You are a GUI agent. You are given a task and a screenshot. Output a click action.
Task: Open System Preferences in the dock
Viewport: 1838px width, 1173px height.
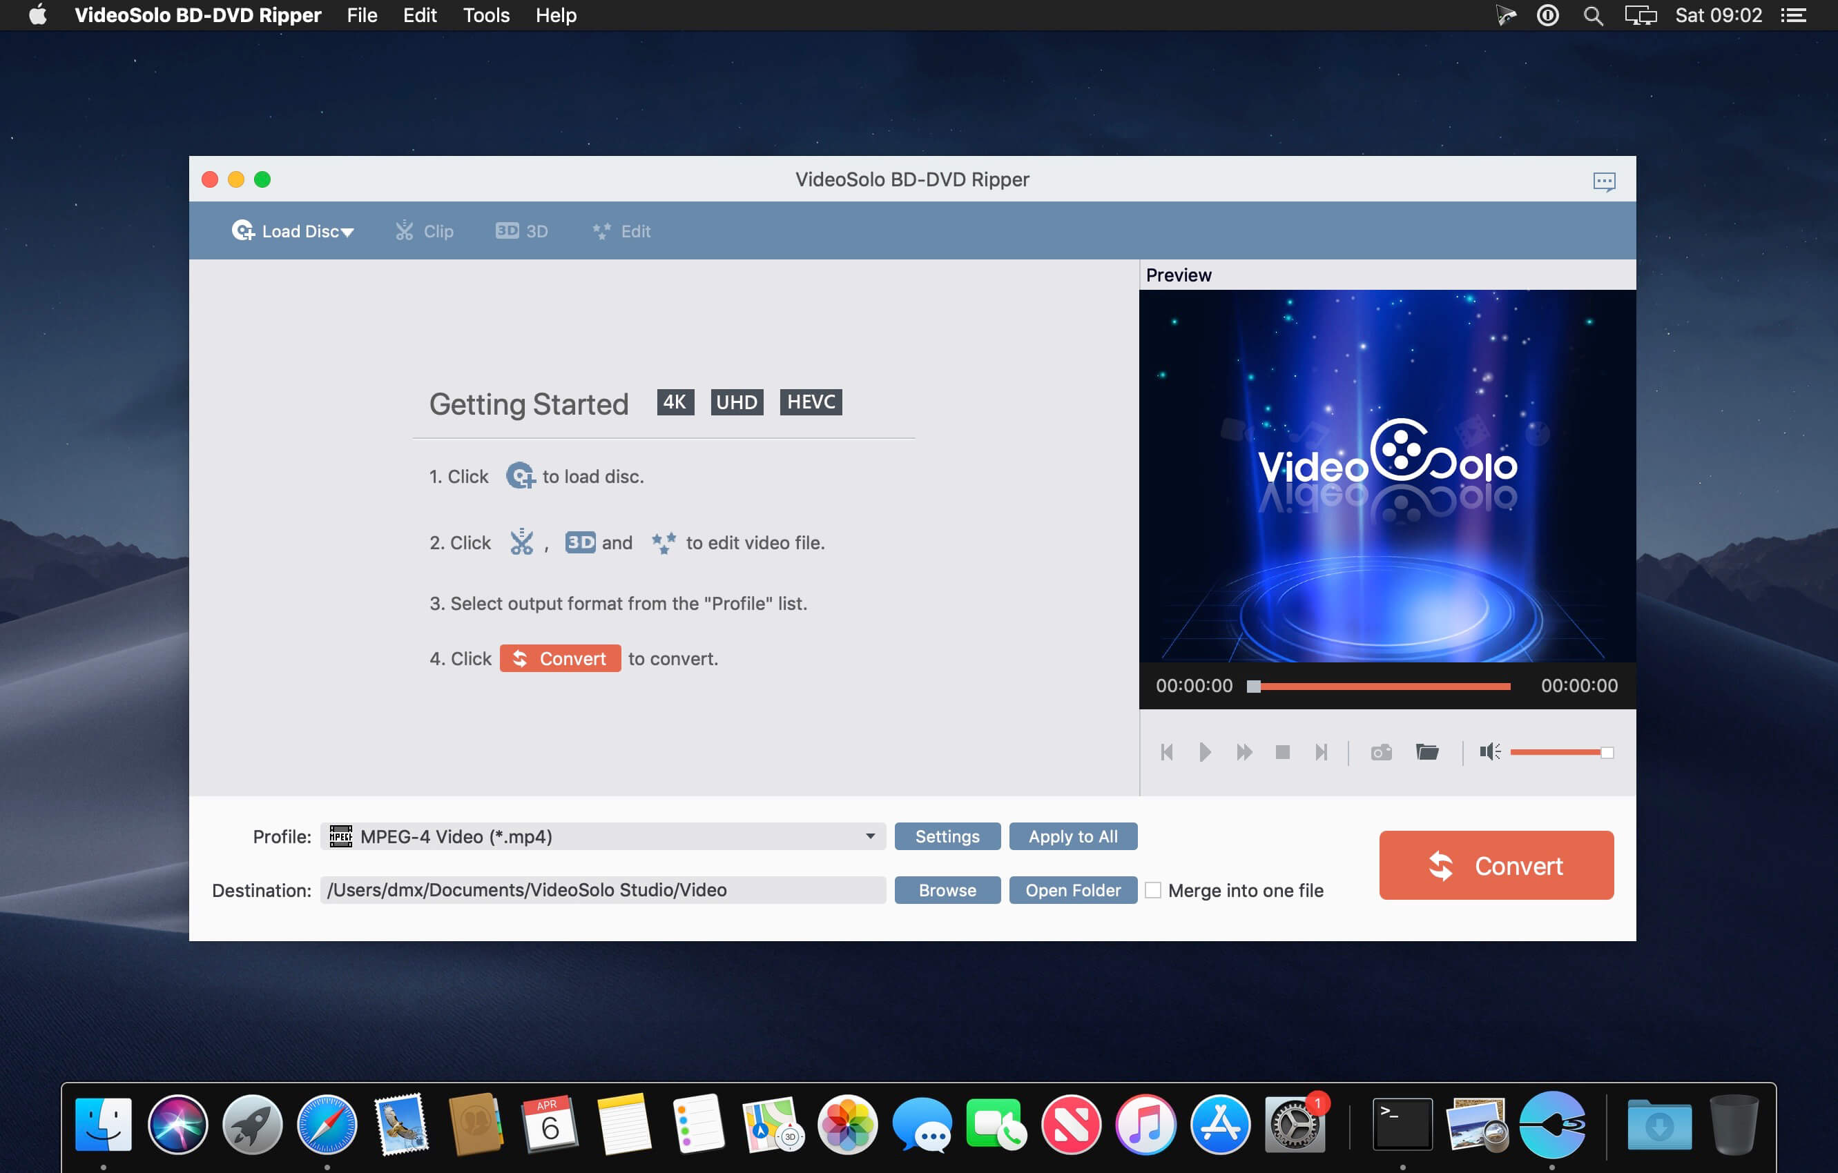[1295, 1124]
